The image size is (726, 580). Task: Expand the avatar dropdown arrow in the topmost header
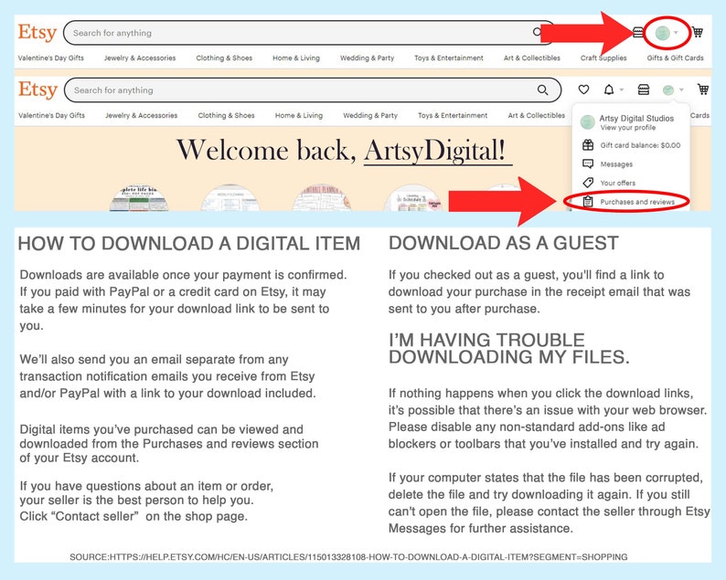tap(676, 32)
